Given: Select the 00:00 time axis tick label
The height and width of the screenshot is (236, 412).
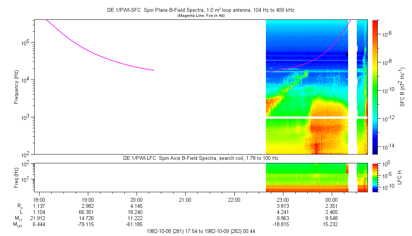Looking at the screenshot, I should (331, 200).
